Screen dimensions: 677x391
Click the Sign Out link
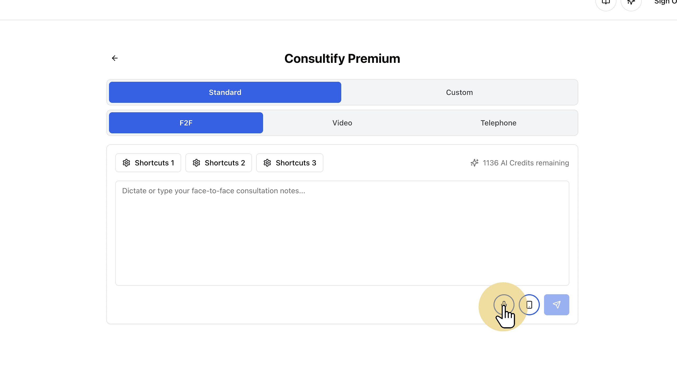[x=665, y=2]
